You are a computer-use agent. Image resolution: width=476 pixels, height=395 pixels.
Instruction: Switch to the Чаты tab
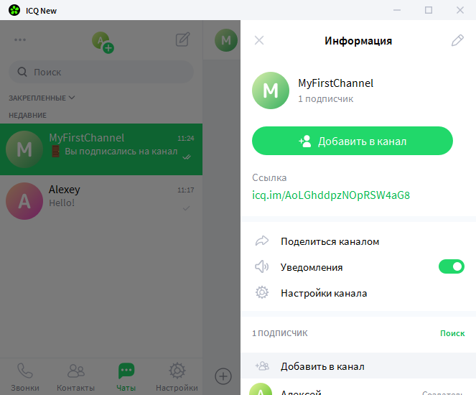coord(126,377)
